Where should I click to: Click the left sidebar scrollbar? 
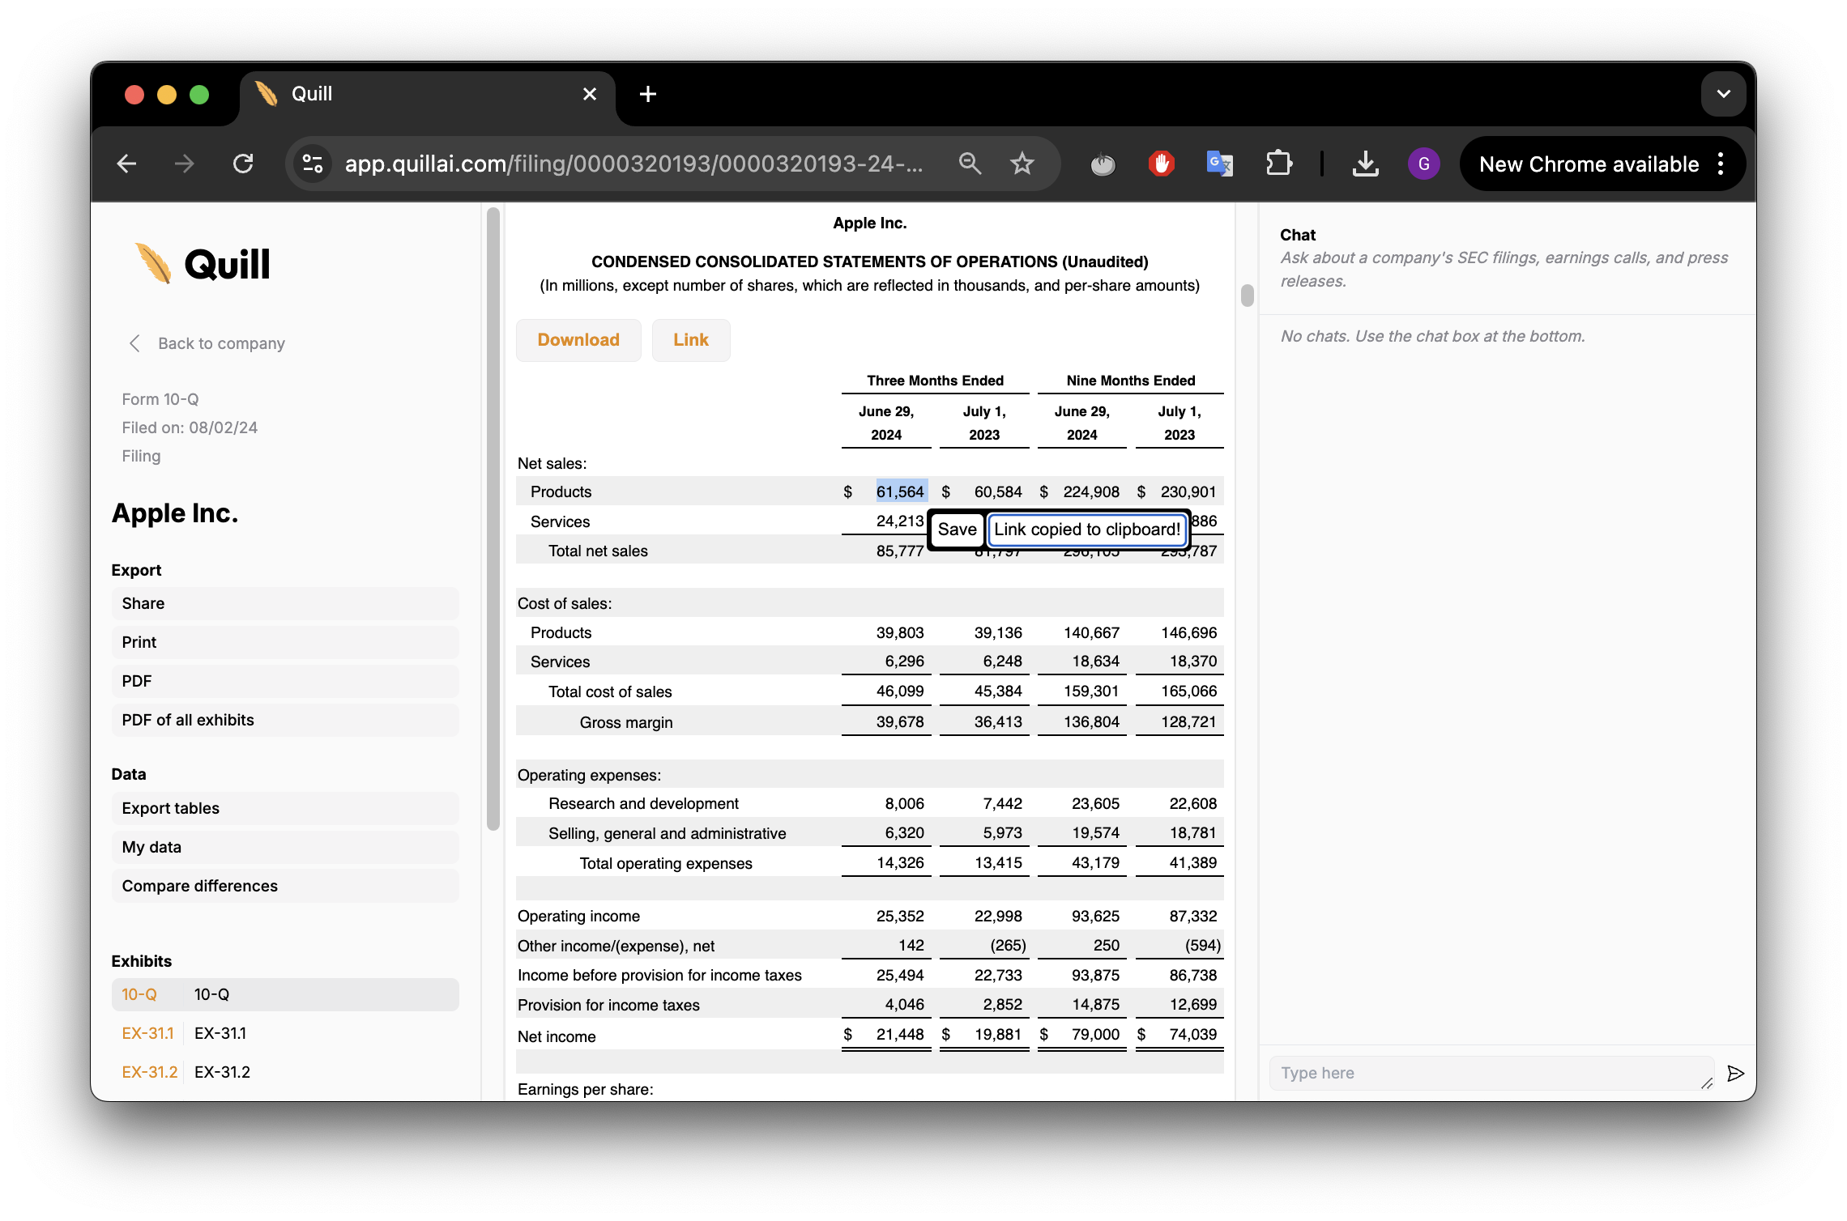coord(493,518)
